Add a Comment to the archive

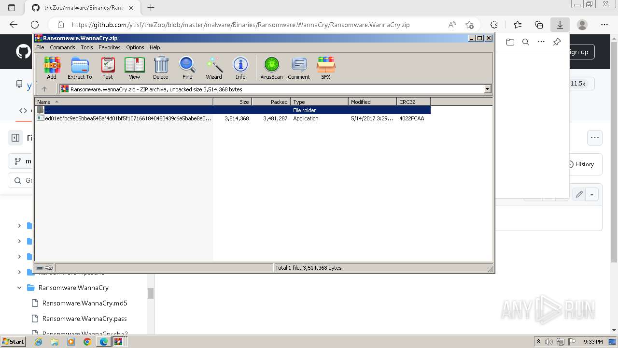pos(299,68)
